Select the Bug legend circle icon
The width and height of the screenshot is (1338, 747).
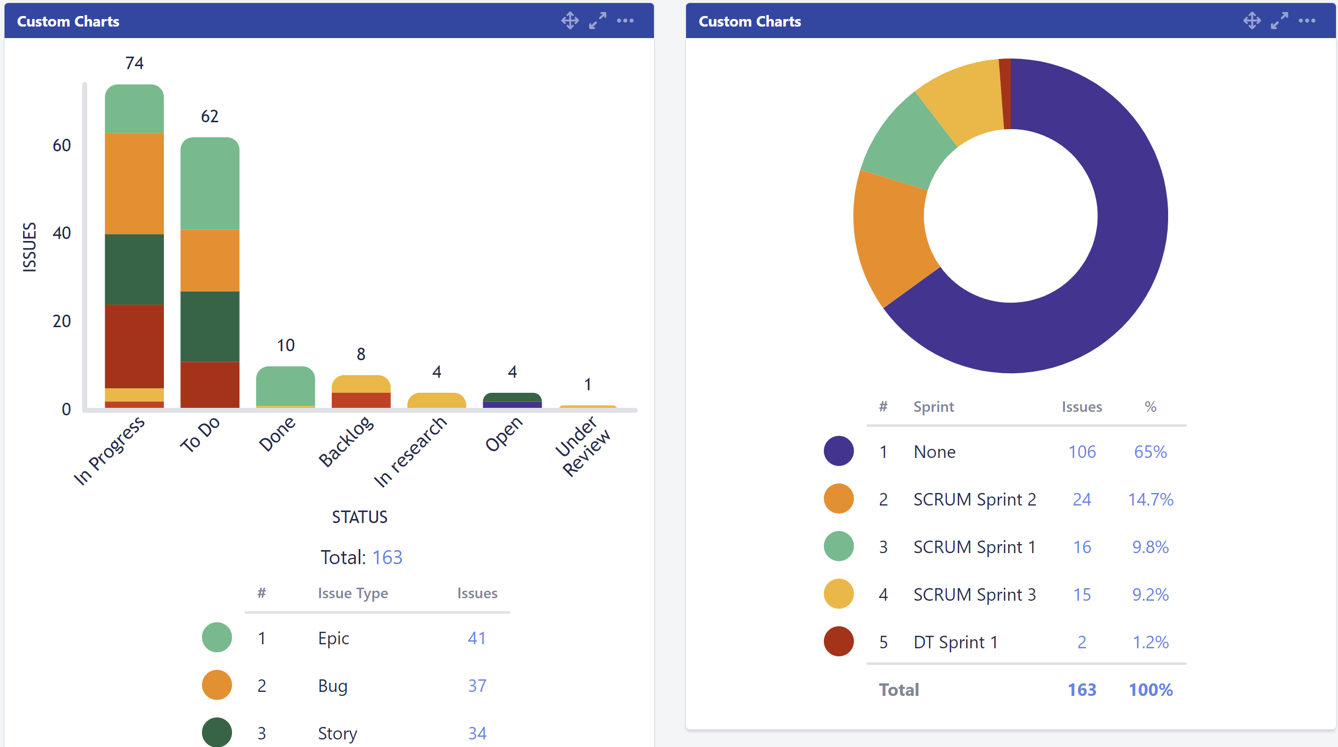tap(216, 685)
